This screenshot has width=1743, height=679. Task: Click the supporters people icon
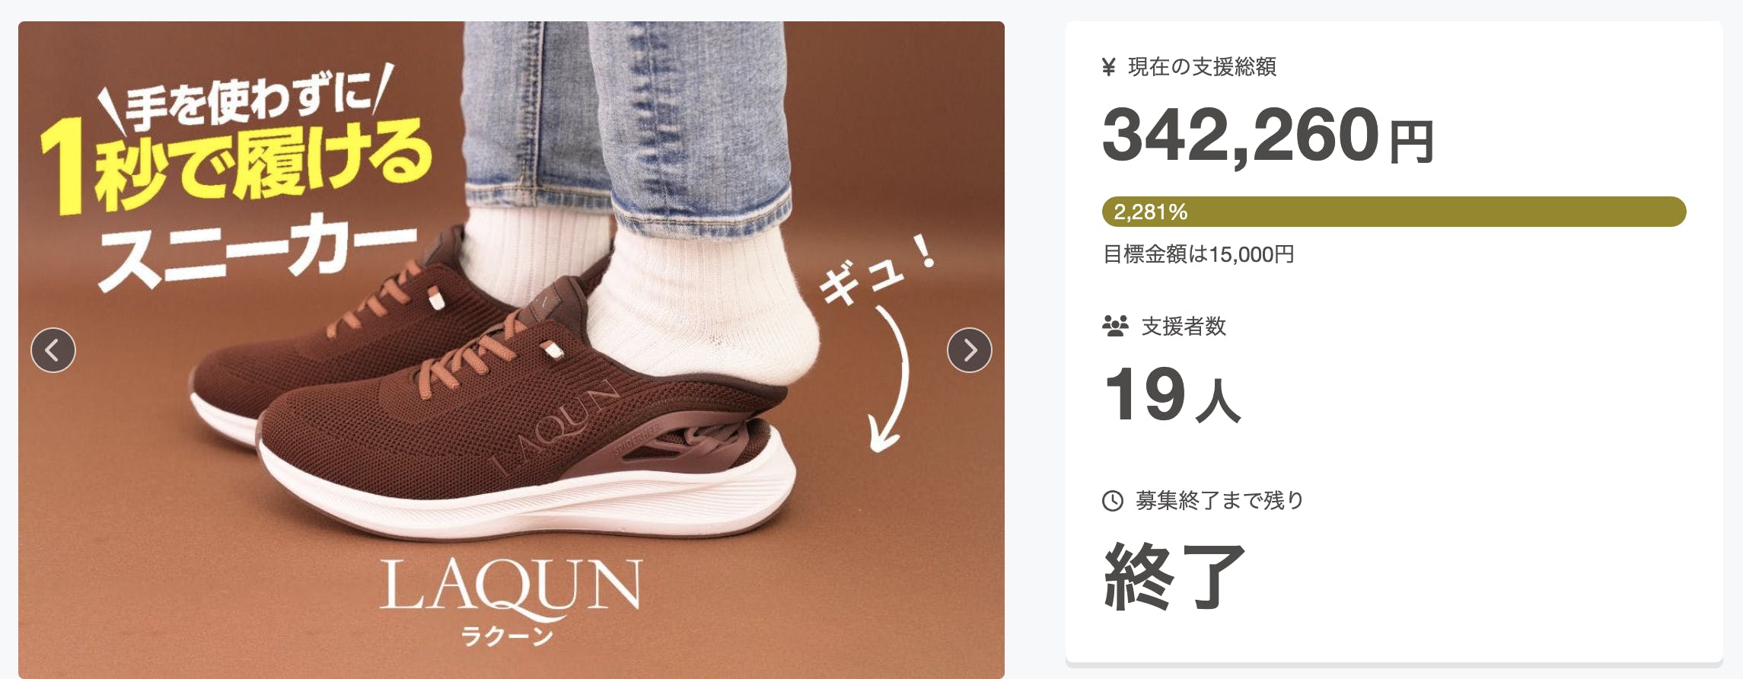pos(1115,327)
